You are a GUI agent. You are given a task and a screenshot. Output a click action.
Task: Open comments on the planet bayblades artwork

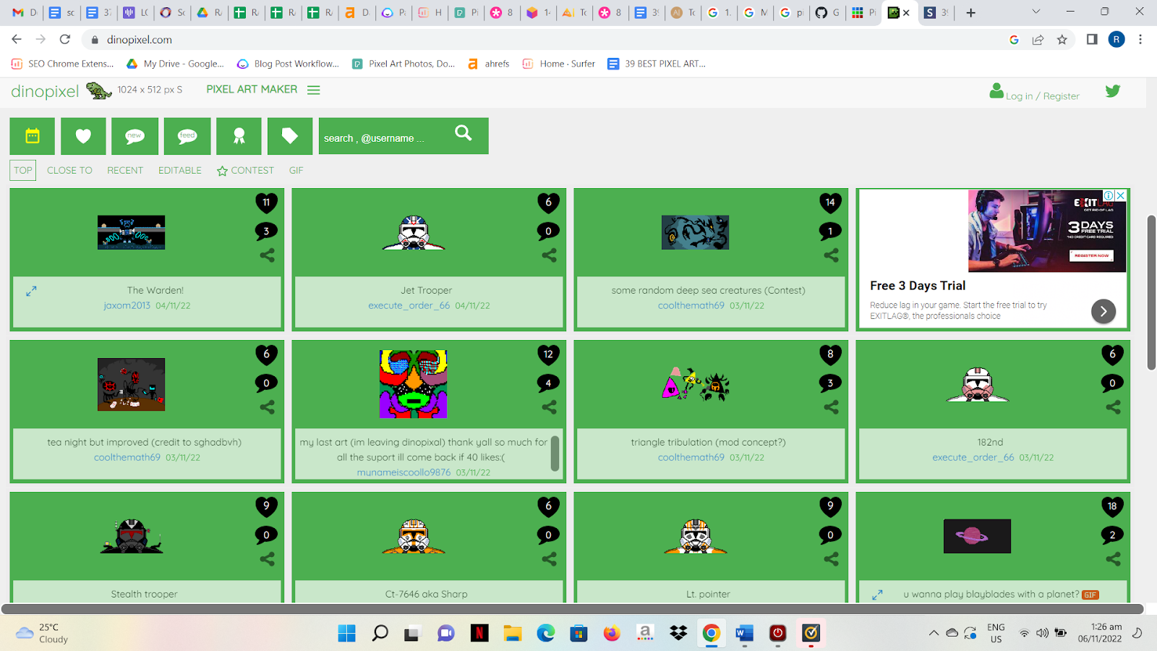(x=1112, y=535)
